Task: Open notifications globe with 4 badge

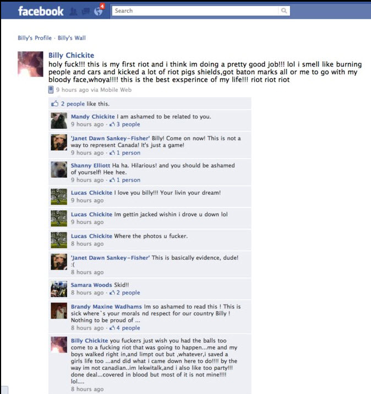Action: coord(99,10)
